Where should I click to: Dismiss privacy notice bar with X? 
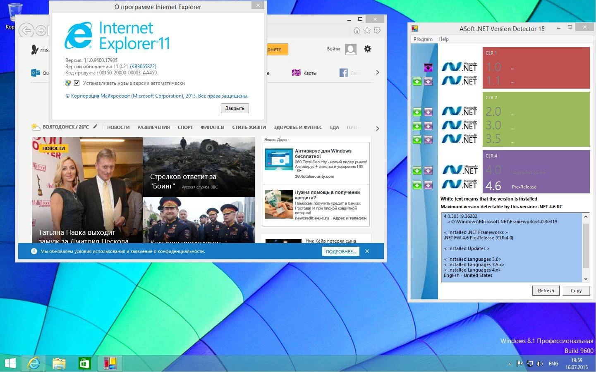tap(367, 251)
